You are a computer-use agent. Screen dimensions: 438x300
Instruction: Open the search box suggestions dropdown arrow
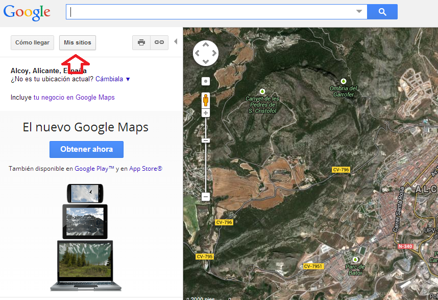click(x=359, y=11)
